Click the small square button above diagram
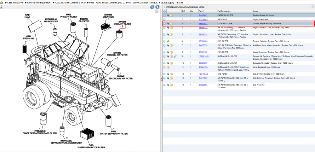The height and width of the screenshot is (152, 315). pos(157,11)
